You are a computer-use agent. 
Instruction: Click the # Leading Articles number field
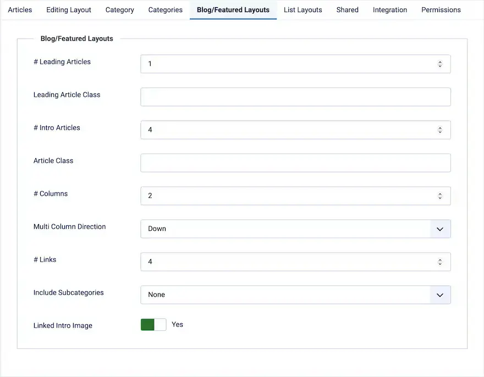pos(286,64)
